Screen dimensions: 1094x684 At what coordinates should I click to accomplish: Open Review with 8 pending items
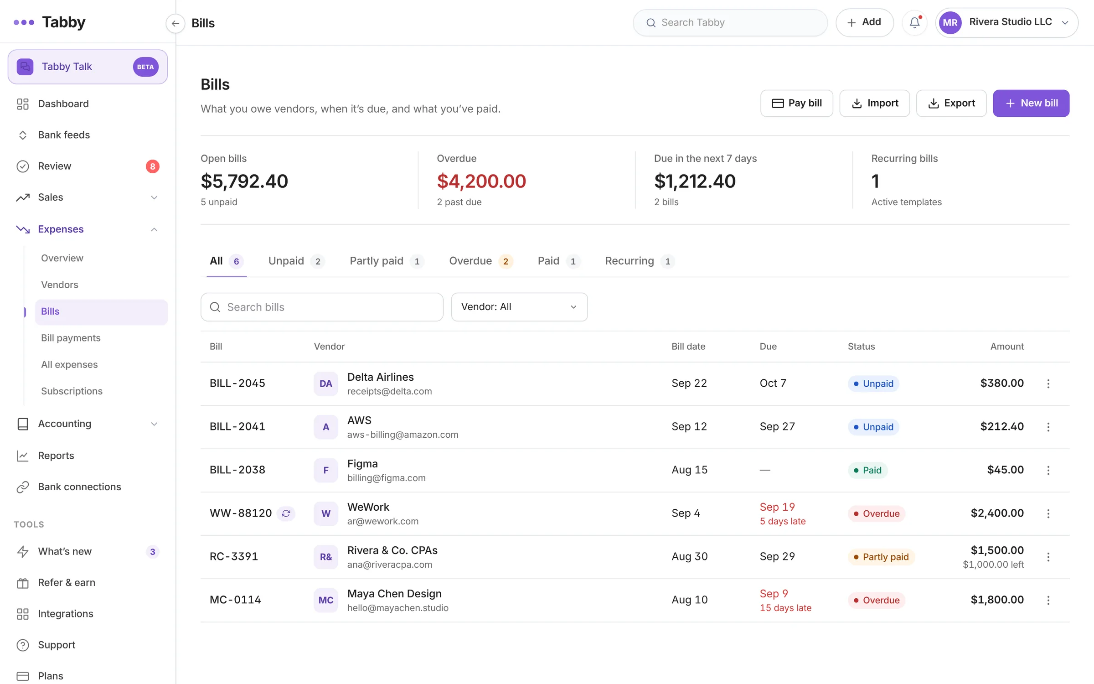[x=88, y=166]
